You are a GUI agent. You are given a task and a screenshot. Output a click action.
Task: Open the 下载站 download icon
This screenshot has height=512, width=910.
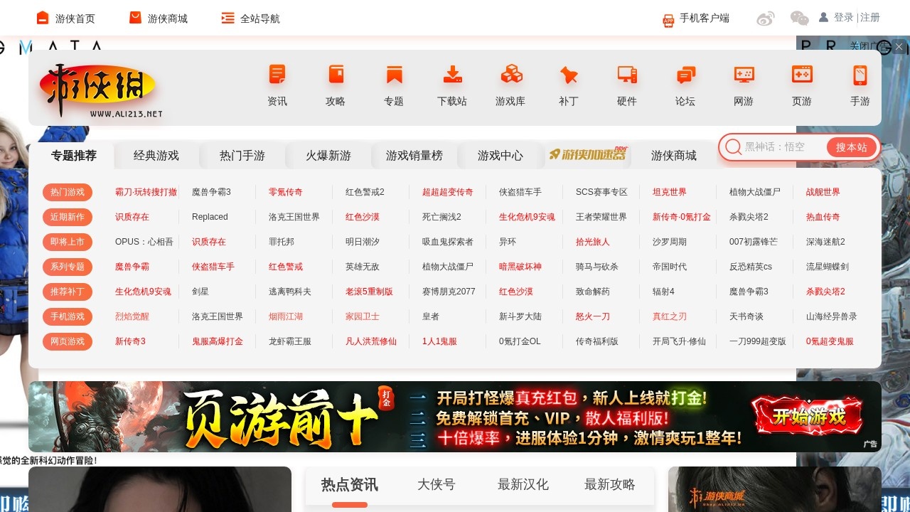click(452, 74)
